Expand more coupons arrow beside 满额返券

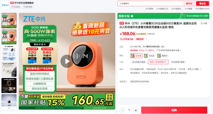point(146,39)
